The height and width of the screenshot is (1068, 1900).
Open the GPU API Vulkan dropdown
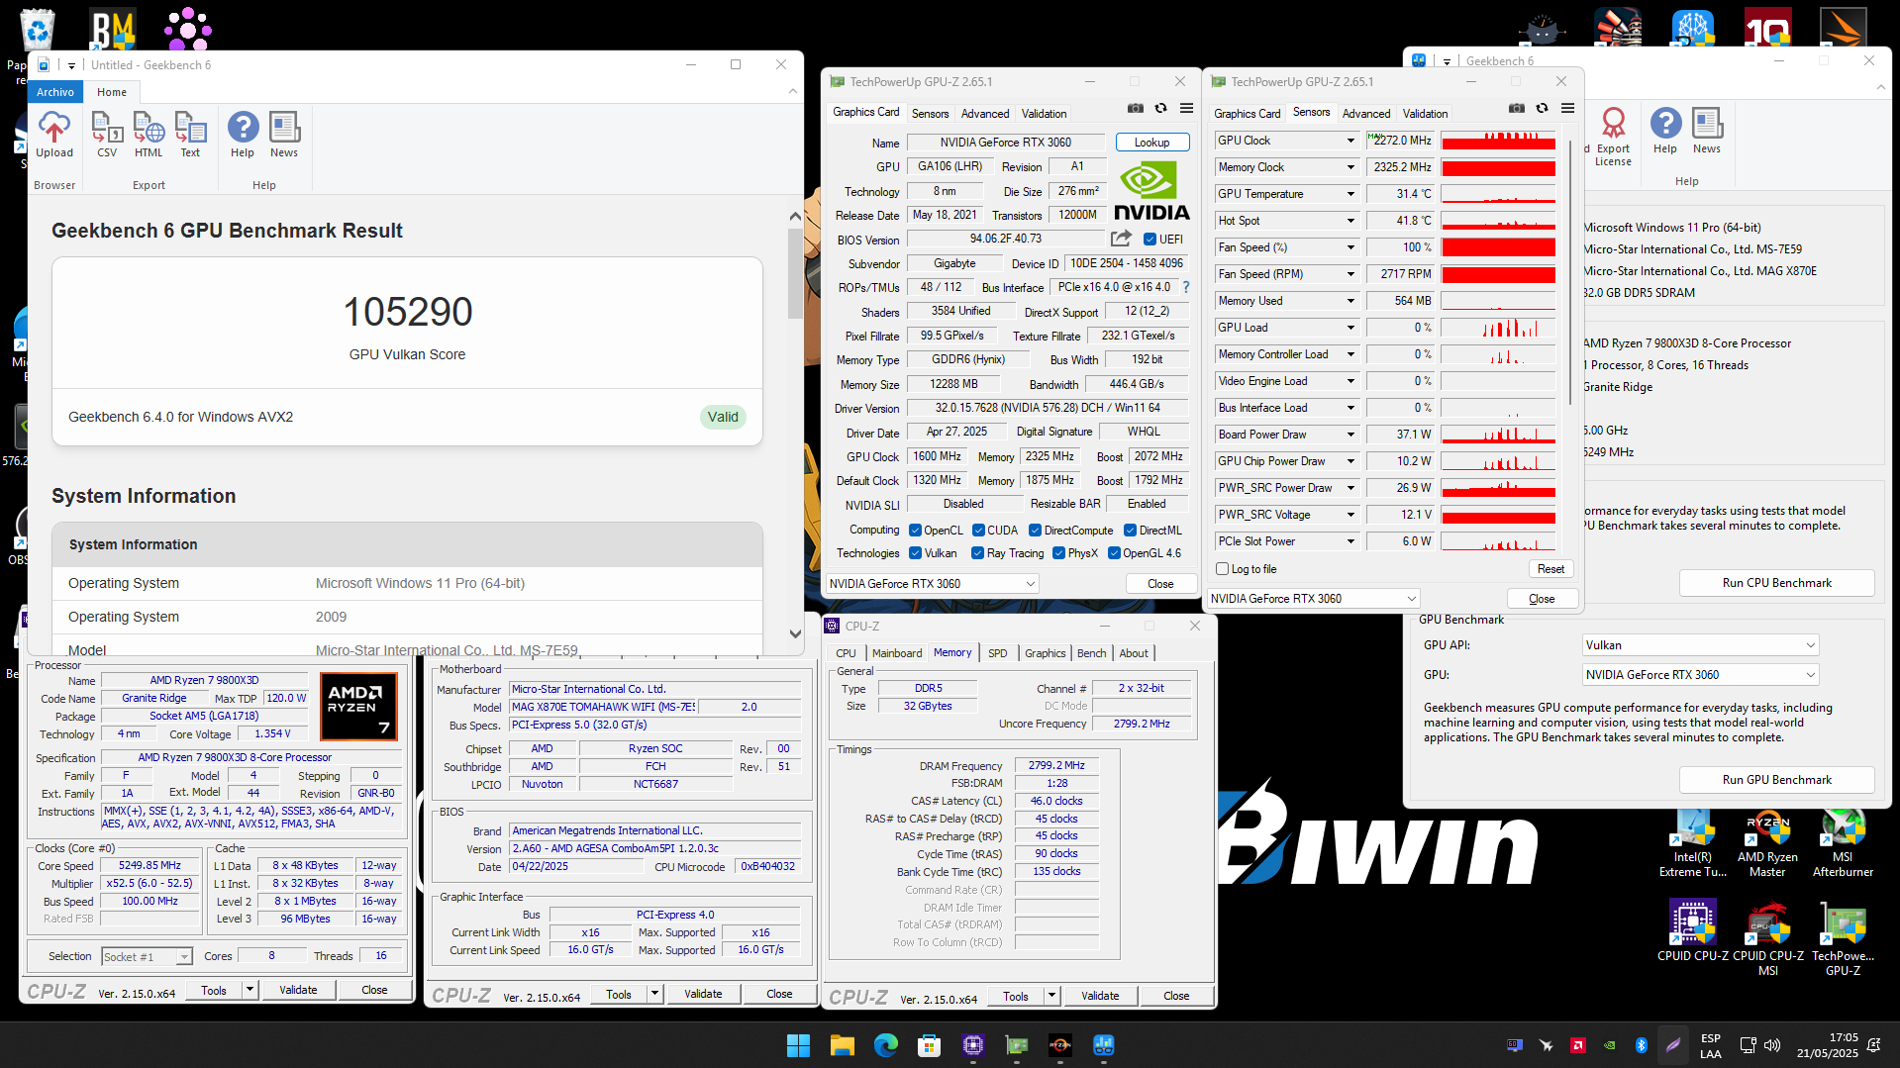(x=1700, y=645)
